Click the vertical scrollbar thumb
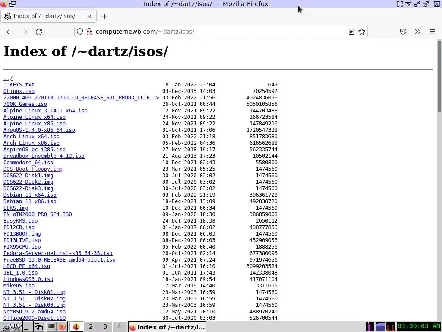Viewport: 442px width, 332px height. pyautogui.click(x=439, y=77)
